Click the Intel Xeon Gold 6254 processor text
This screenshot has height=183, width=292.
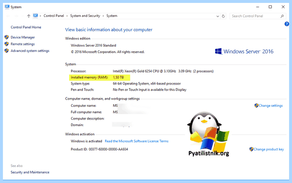pyautogui.click(x=163, y=71)
